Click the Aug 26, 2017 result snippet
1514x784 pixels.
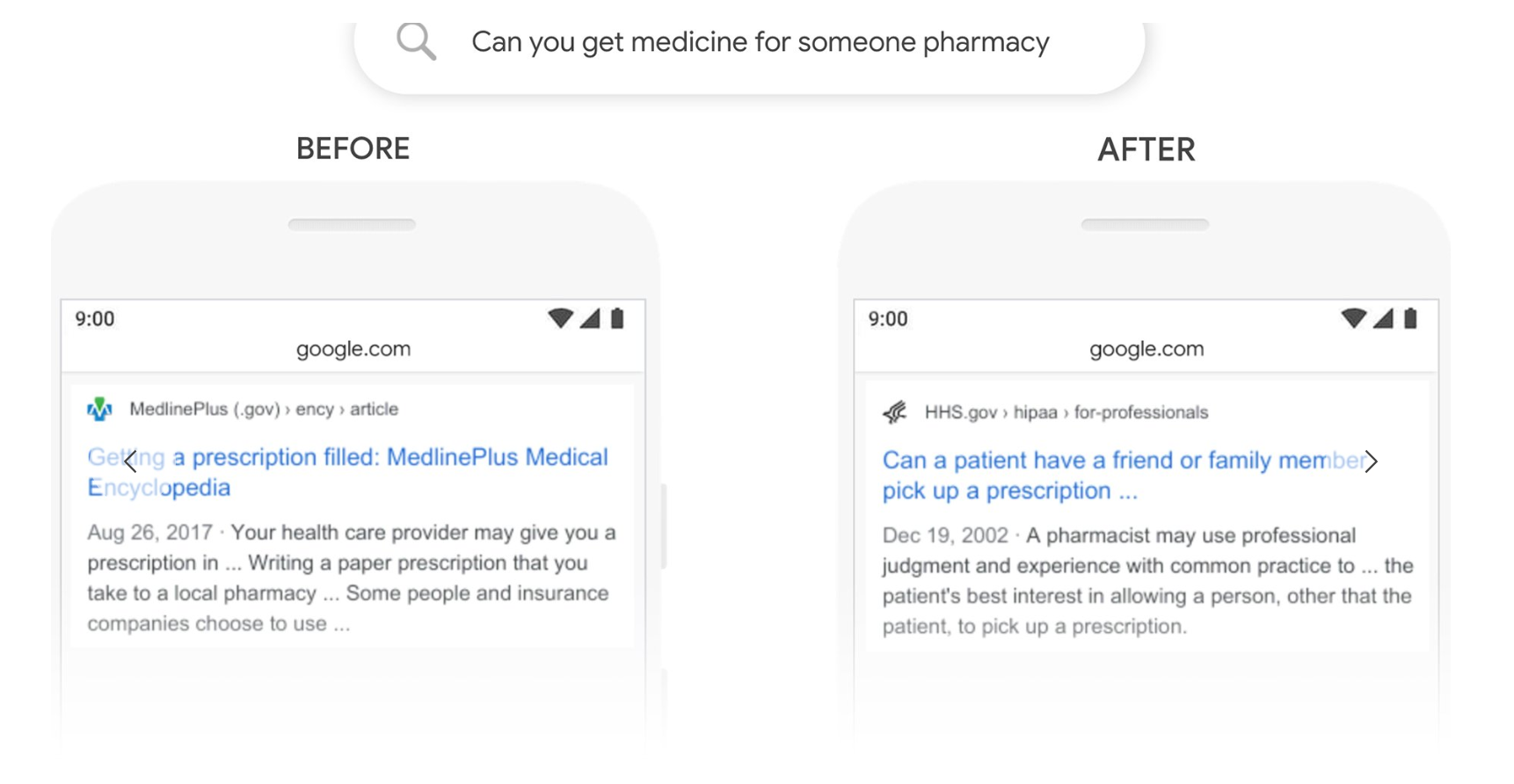point(352,577)
